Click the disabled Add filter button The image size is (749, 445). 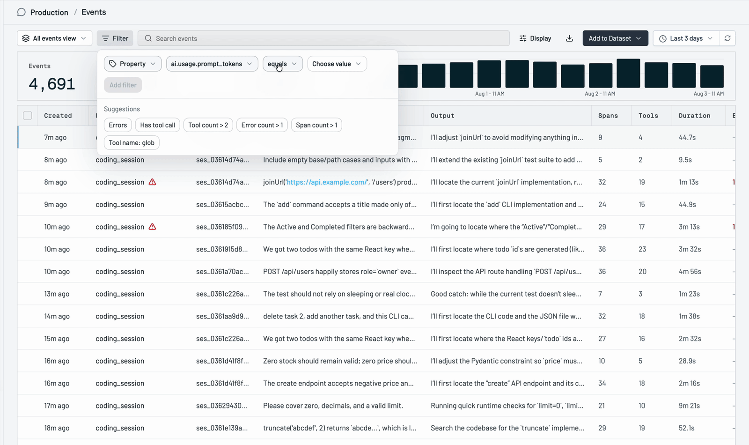click(x=123, y=85)
